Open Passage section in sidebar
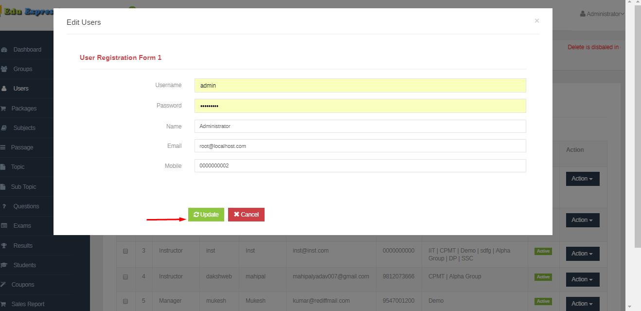Image resolution: width=641 pixels, height=311 pixels. (x=22, y=147)
